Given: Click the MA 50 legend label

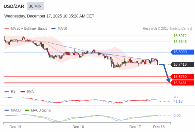Looking at the screenshot, I should 62,29.
